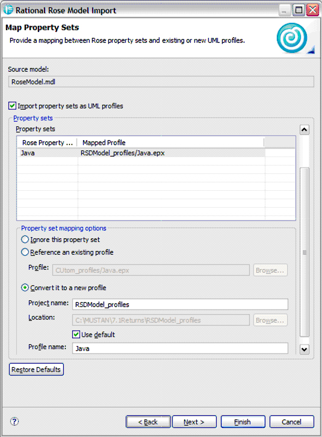Open the help question mark icon
Viewport: 322px width, 437px height.
tap(14, 421)
